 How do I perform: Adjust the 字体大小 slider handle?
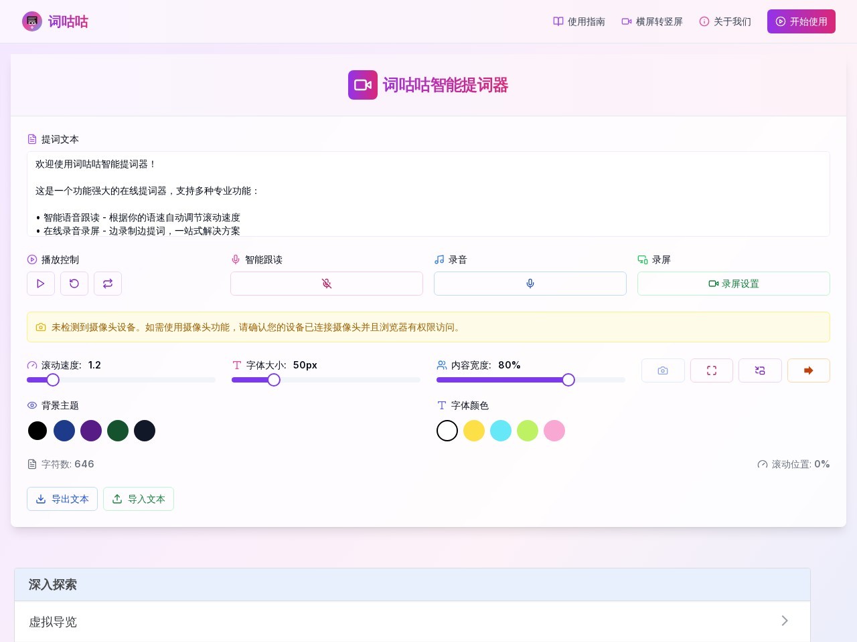pyautogui.click(x=274, y=380)
